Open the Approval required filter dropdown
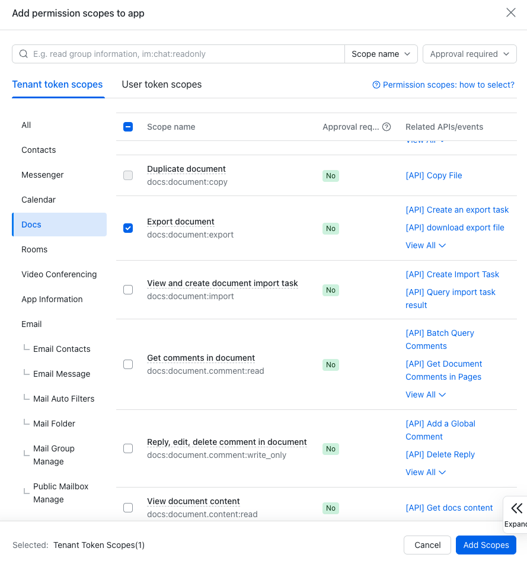This screenshot has width=527, height=561. pos(469,54)
